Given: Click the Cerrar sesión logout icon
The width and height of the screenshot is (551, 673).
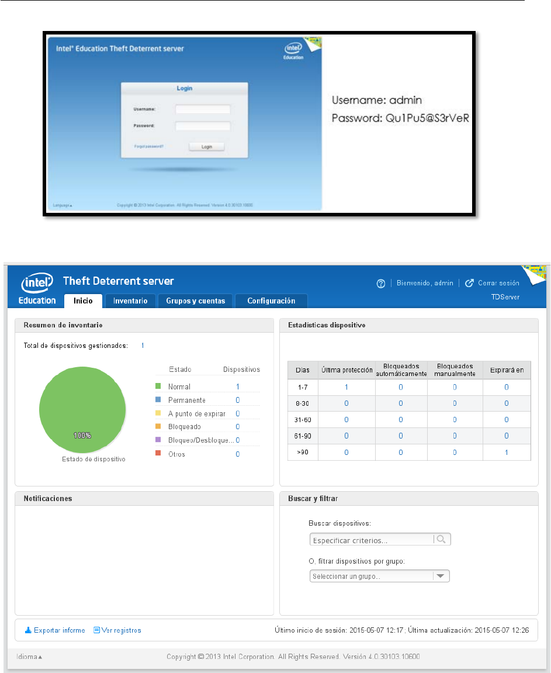Looking at the screenshot, I should pyautogui.click(x=470, y=283).
